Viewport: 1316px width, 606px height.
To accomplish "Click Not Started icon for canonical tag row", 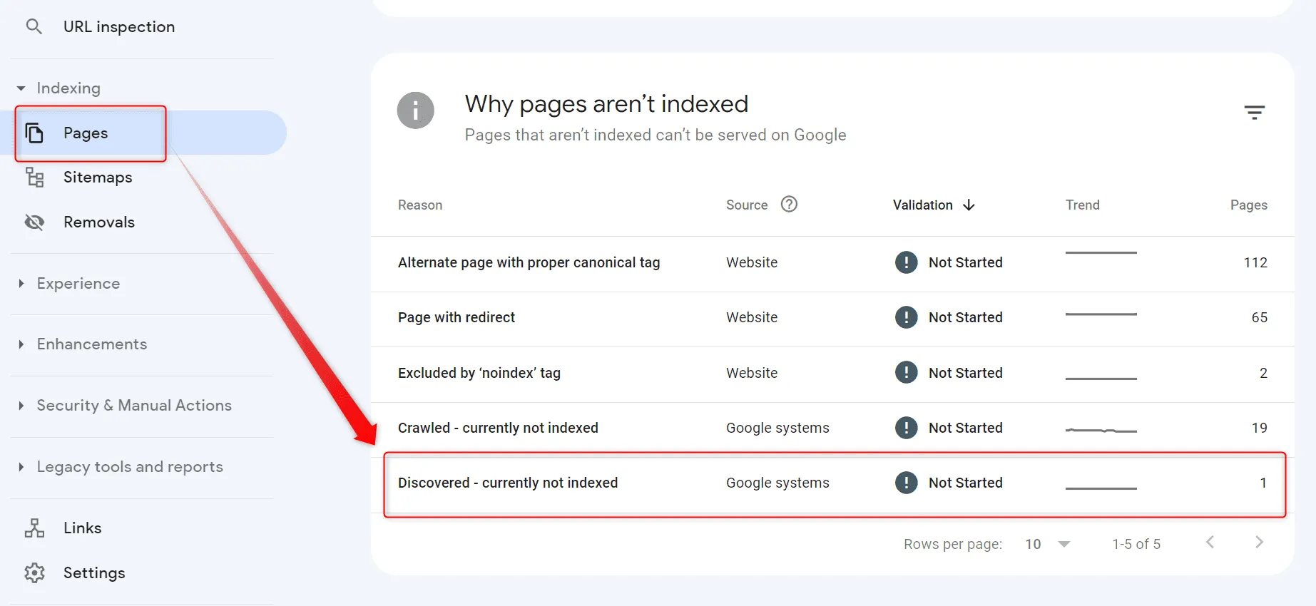I will (x=907, y=262).
